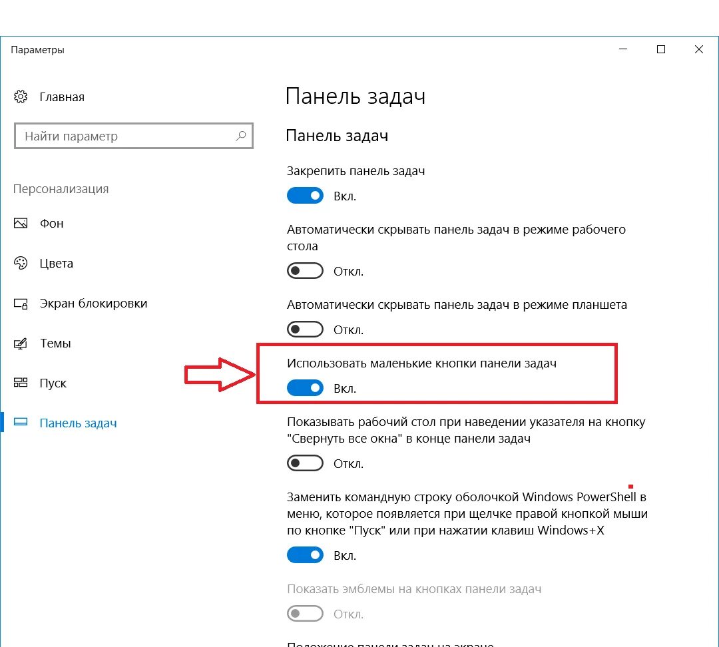The width and height of the screenshot is (719, 647).
Task: Turn off small taskbar buttons switch
Action: [x=305, y=388]
